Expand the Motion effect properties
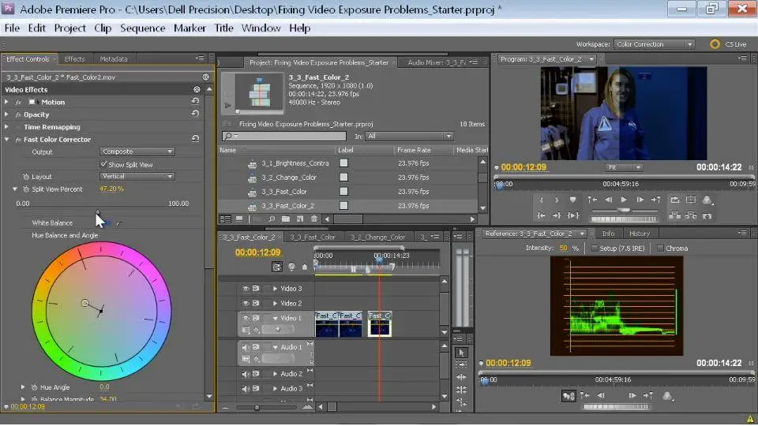Screen dimensions: 758x426 coord(6,102)
